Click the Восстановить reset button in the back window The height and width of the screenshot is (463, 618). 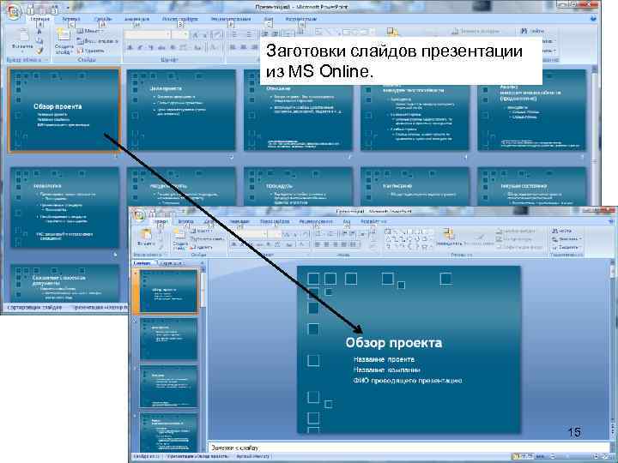97,41
